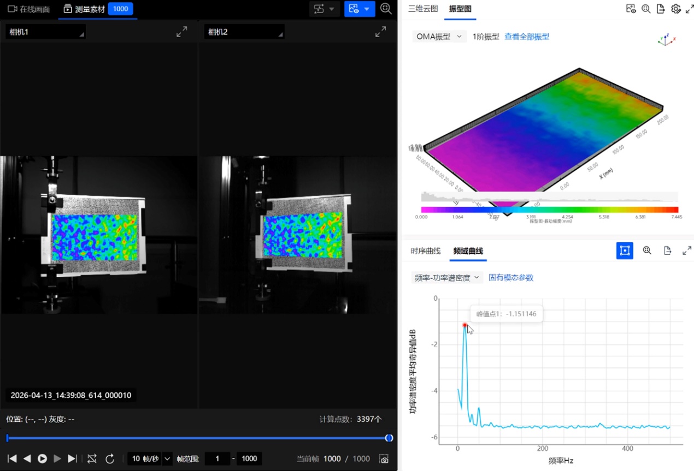The width and height of the screenshot is (694, 471).
Task: Switch to the 时序曲线 tab
Action: click(425, 251)
